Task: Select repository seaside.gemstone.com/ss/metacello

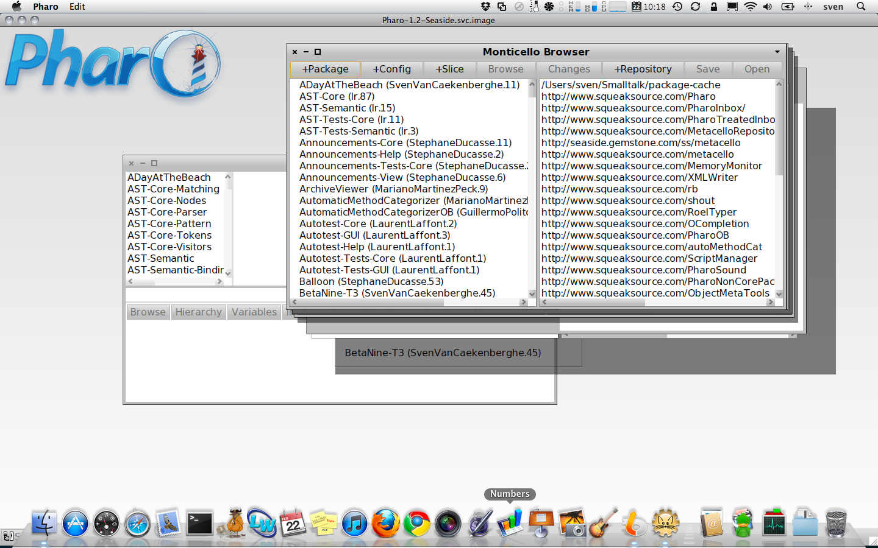Action: click(x=641, y=142)
